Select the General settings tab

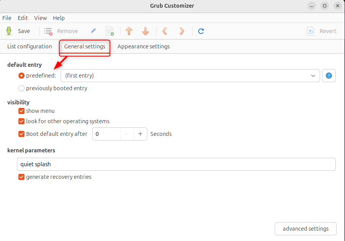click(85, 46)
